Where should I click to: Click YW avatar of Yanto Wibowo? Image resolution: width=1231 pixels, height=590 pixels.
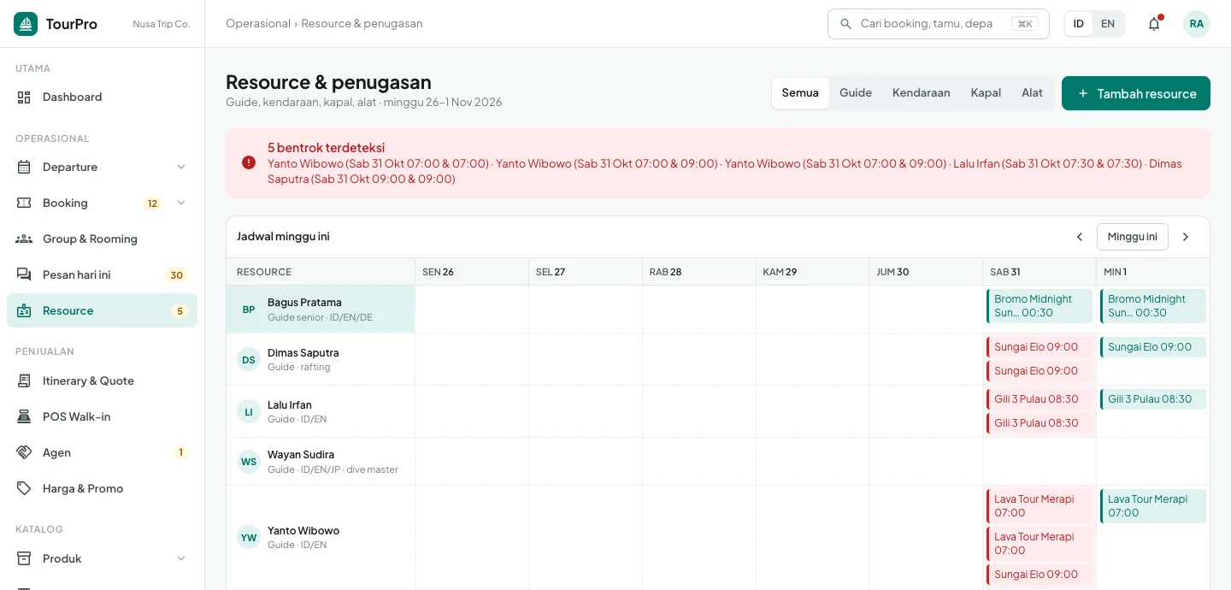pos(249,538)
